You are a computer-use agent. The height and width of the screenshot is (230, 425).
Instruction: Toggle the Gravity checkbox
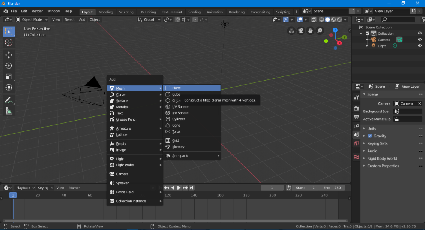coord(370,136)
